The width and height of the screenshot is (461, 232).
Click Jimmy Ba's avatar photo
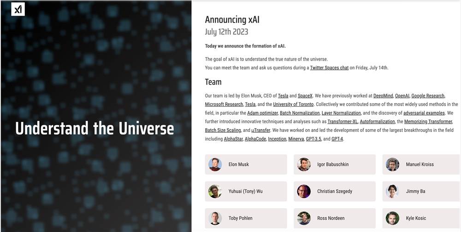click(392, 191)
